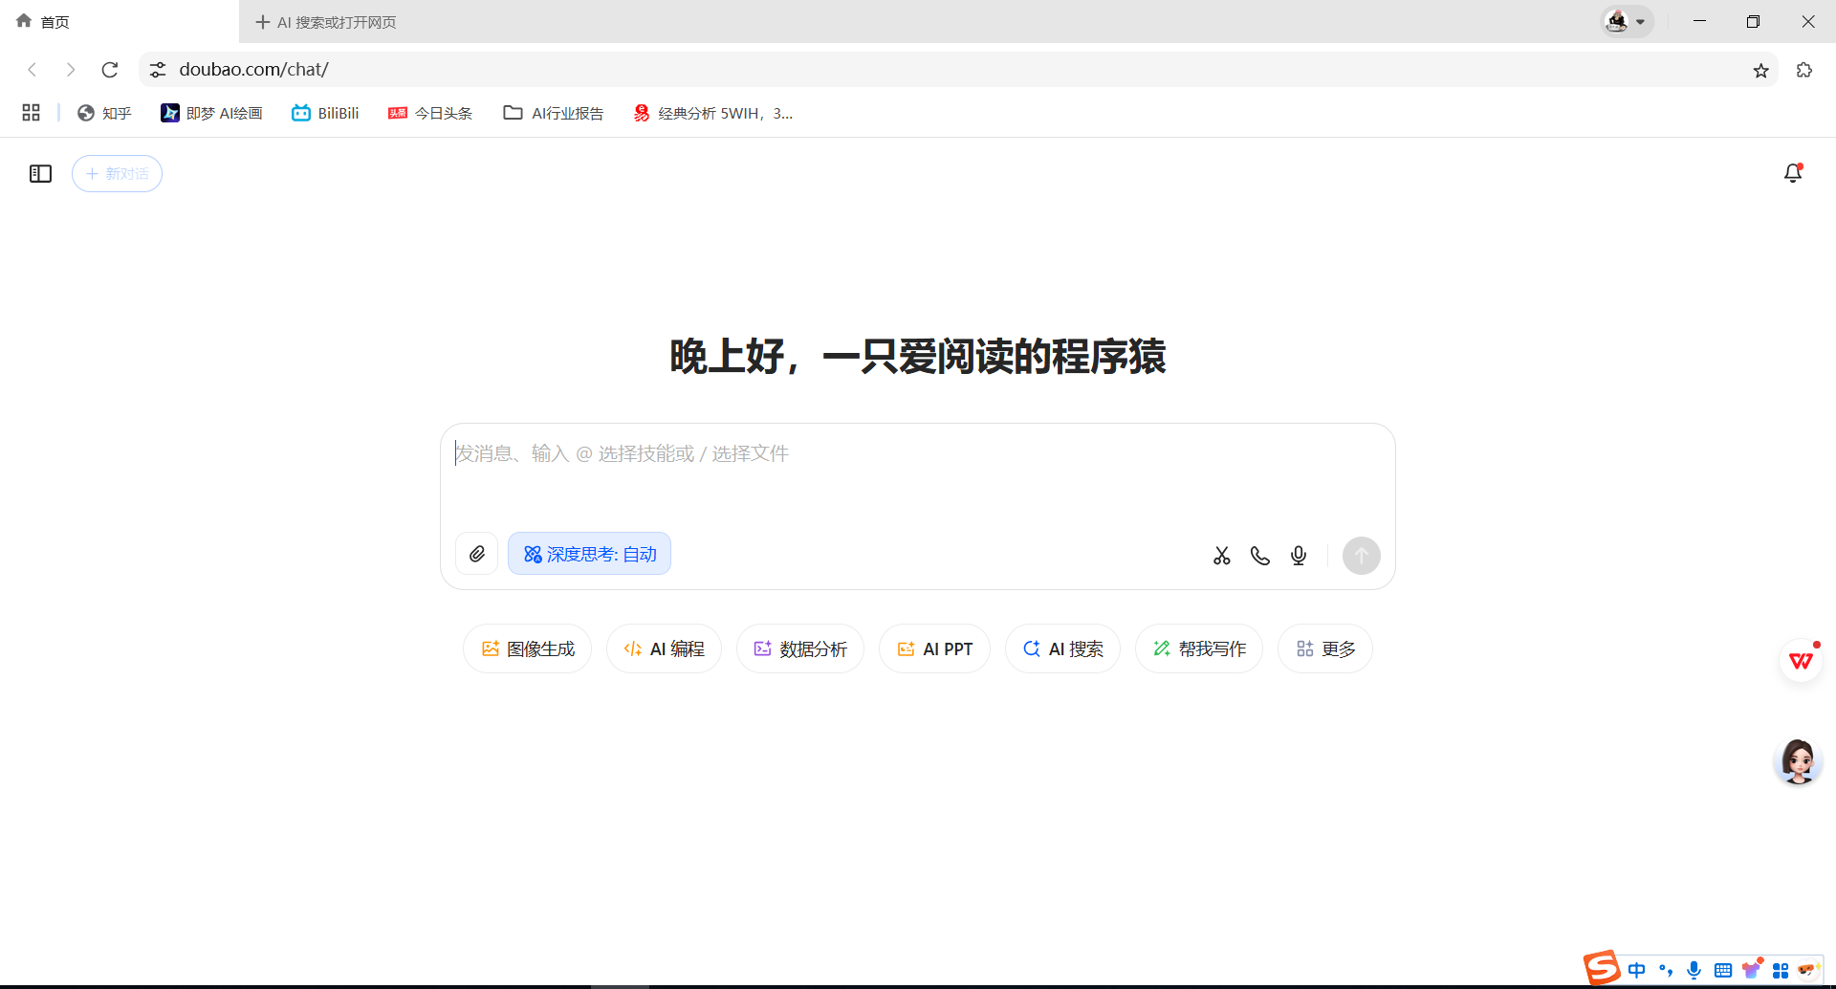Open the AI行业报告 bookmark folder
Viewport: 1836px width, 989px height.
tap(554, 113)
